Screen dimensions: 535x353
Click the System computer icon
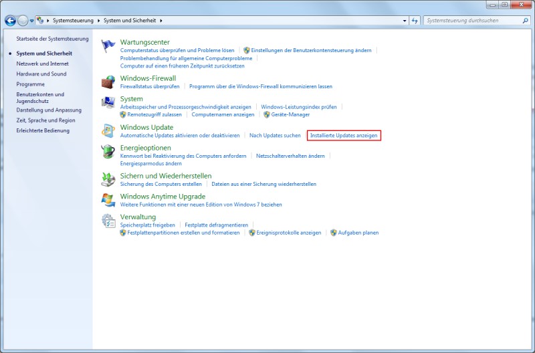[108, 103]
